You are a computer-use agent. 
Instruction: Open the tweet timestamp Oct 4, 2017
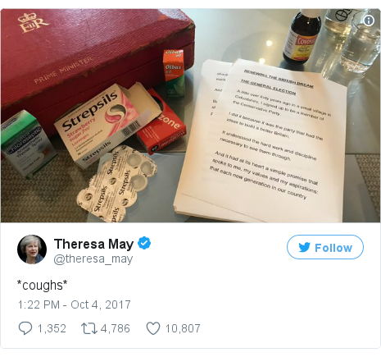click(75, 304)
